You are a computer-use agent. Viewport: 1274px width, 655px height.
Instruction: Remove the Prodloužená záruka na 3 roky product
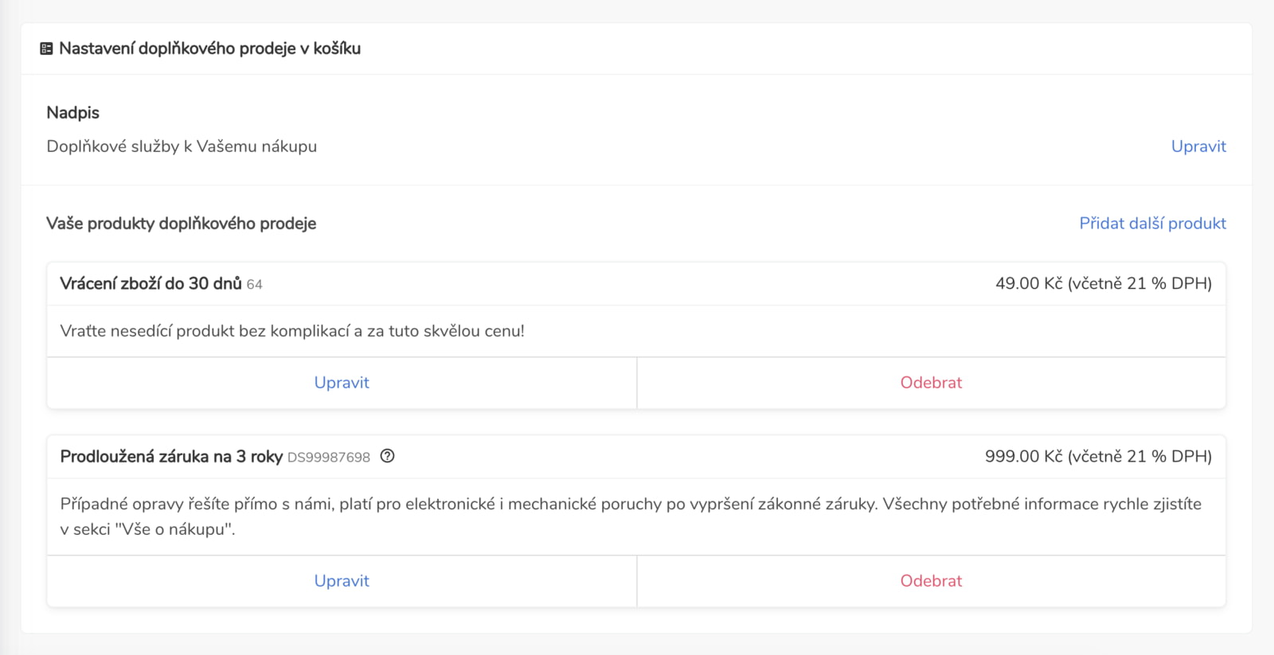931,581
